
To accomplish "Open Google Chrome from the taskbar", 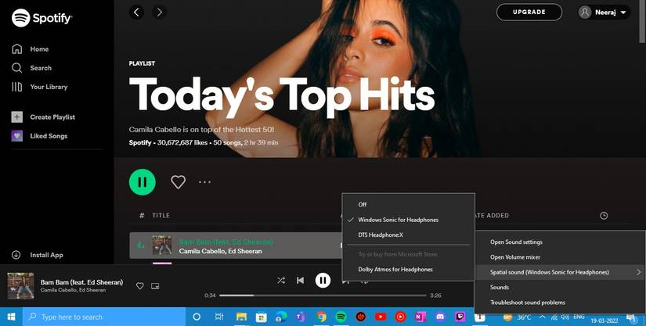I will [321, 317].
